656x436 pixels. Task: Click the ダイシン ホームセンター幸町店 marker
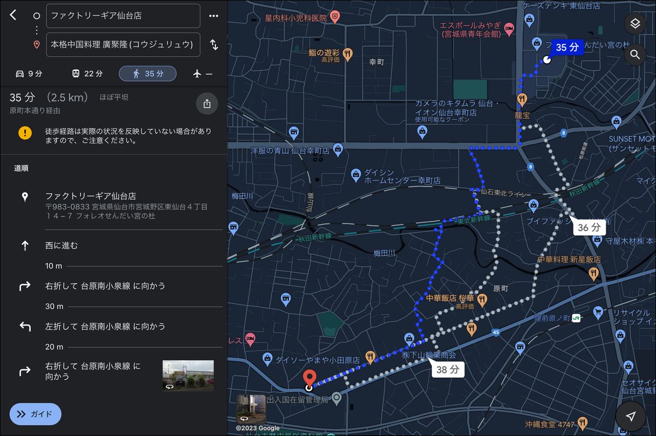point(356,174)
